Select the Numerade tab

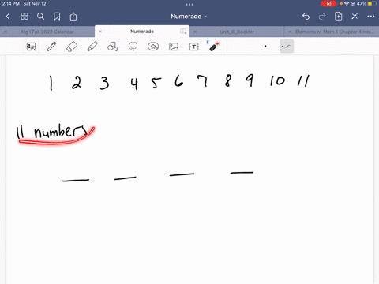pyautogui.click(x=142, y=32)
